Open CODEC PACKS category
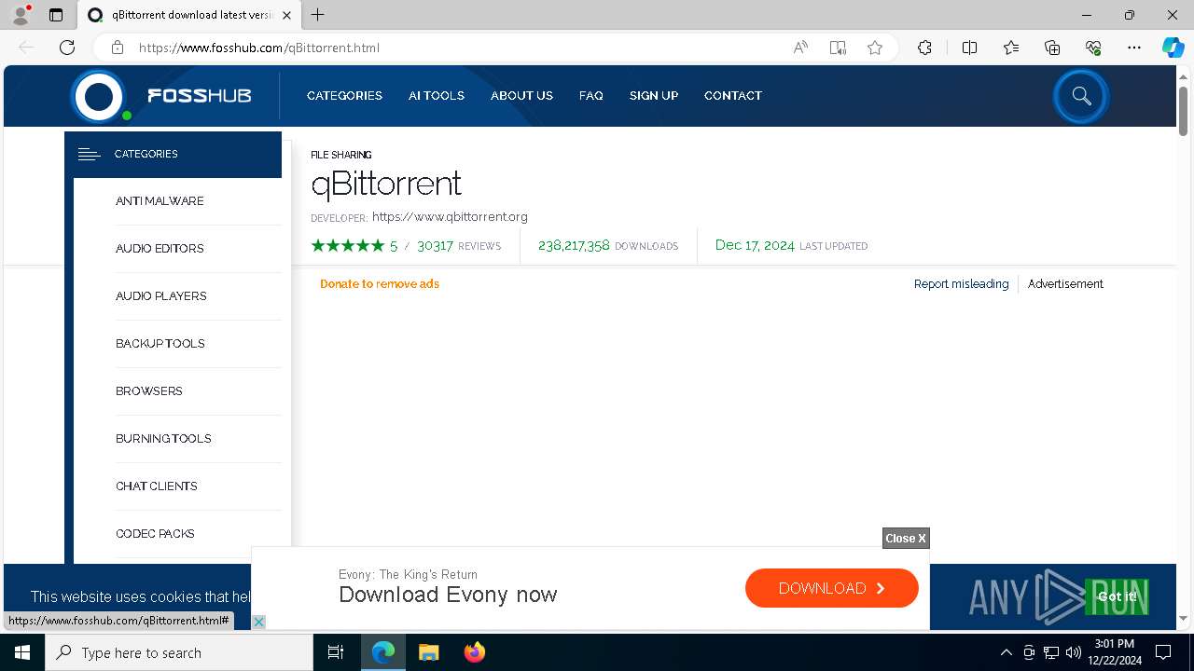The image size is (1194, 671). click(x=155, y=534)
